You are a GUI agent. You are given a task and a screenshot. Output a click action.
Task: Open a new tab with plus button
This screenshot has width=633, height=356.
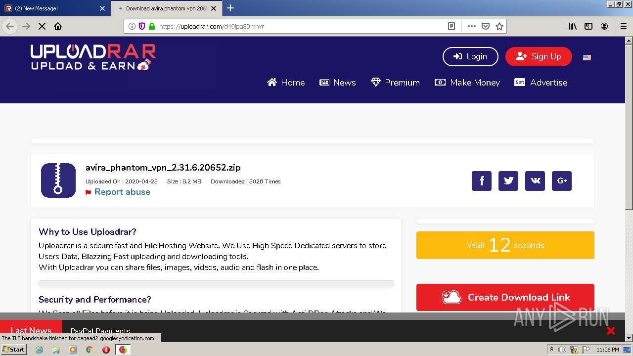click(230, 8)
